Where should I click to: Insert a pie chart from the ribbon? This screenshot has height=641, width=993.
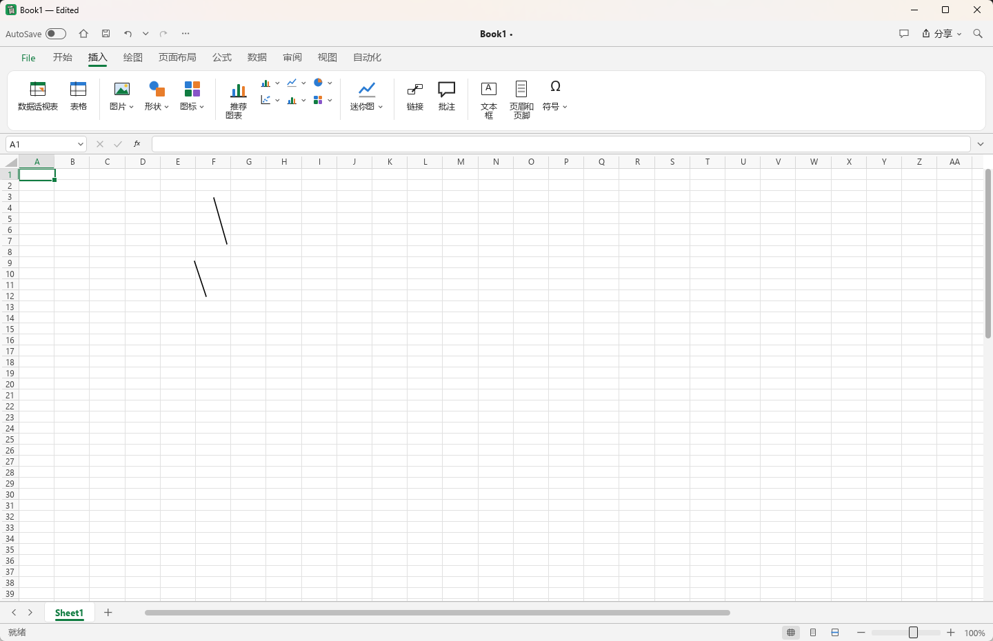[x=319, y=83]
